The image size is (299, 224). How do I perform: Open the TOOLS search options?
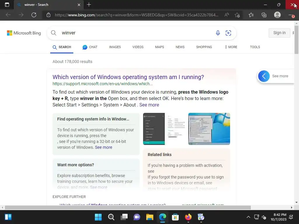[x=255, y=47]
